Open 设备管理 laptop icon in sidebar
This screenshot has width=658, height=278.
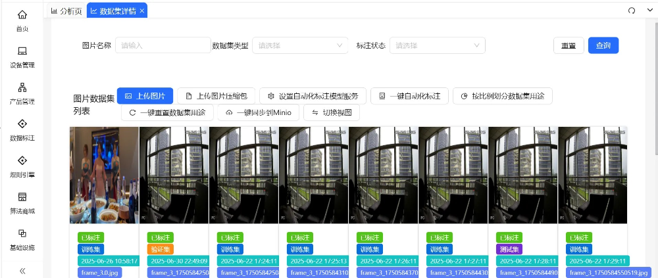pyautogui.click(x=22, y=51)
